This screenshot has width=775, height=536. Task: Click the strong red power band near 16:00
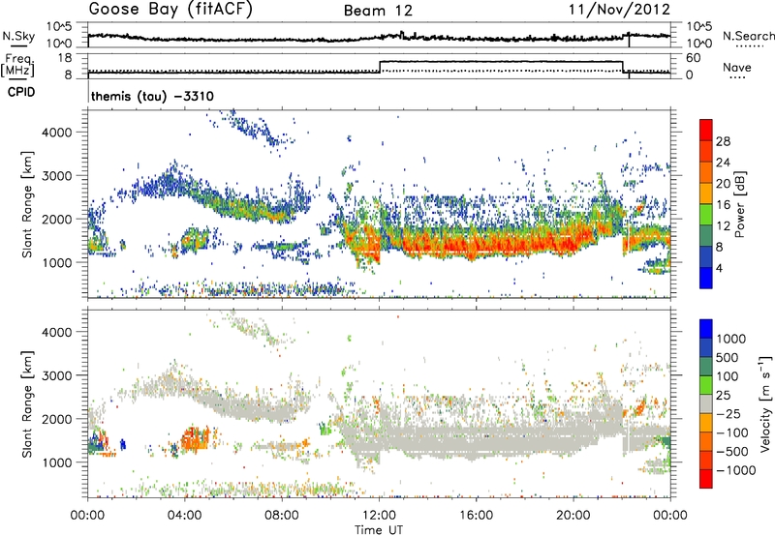475,245
